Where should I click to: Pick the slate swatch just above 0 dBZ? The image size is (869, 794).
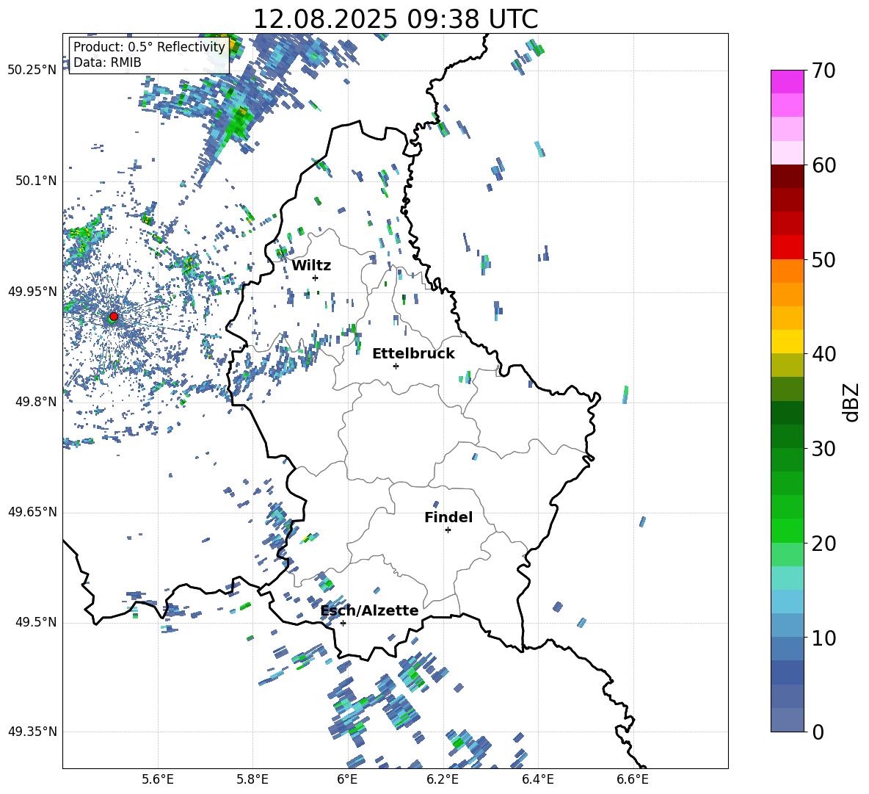tap(787, 720)
